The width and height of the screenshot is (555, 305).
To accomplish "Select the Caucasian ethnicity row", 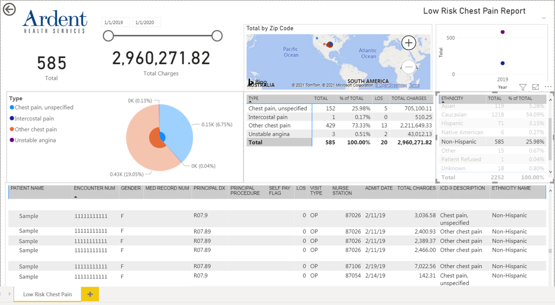I will [493, 115].
